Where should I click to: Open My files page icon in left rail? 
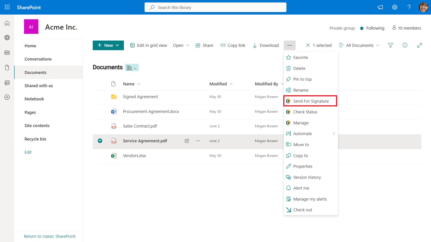(x=7, y=68)
